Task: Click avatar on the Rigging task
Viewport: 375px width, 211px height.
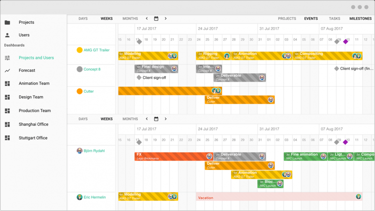Action: click(x=227, y=56)
